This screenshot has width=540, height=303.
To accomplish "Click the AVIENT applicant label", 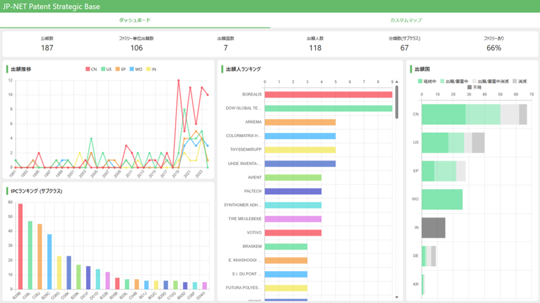I will pyautogui.click(x=254, y=177).
